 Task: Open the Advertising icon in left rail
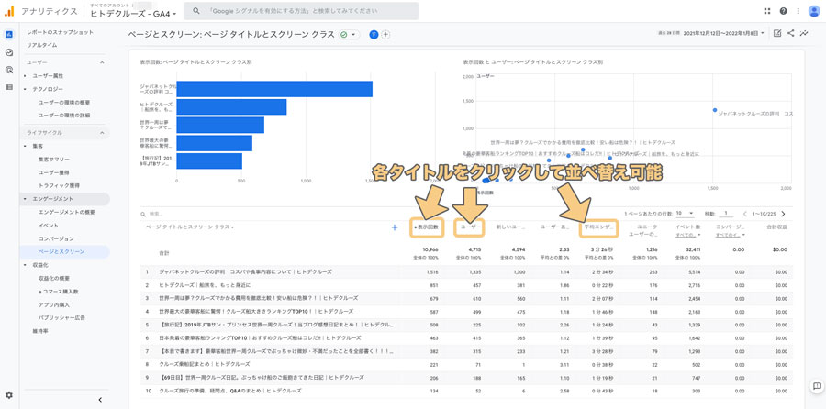click(9, 70)
